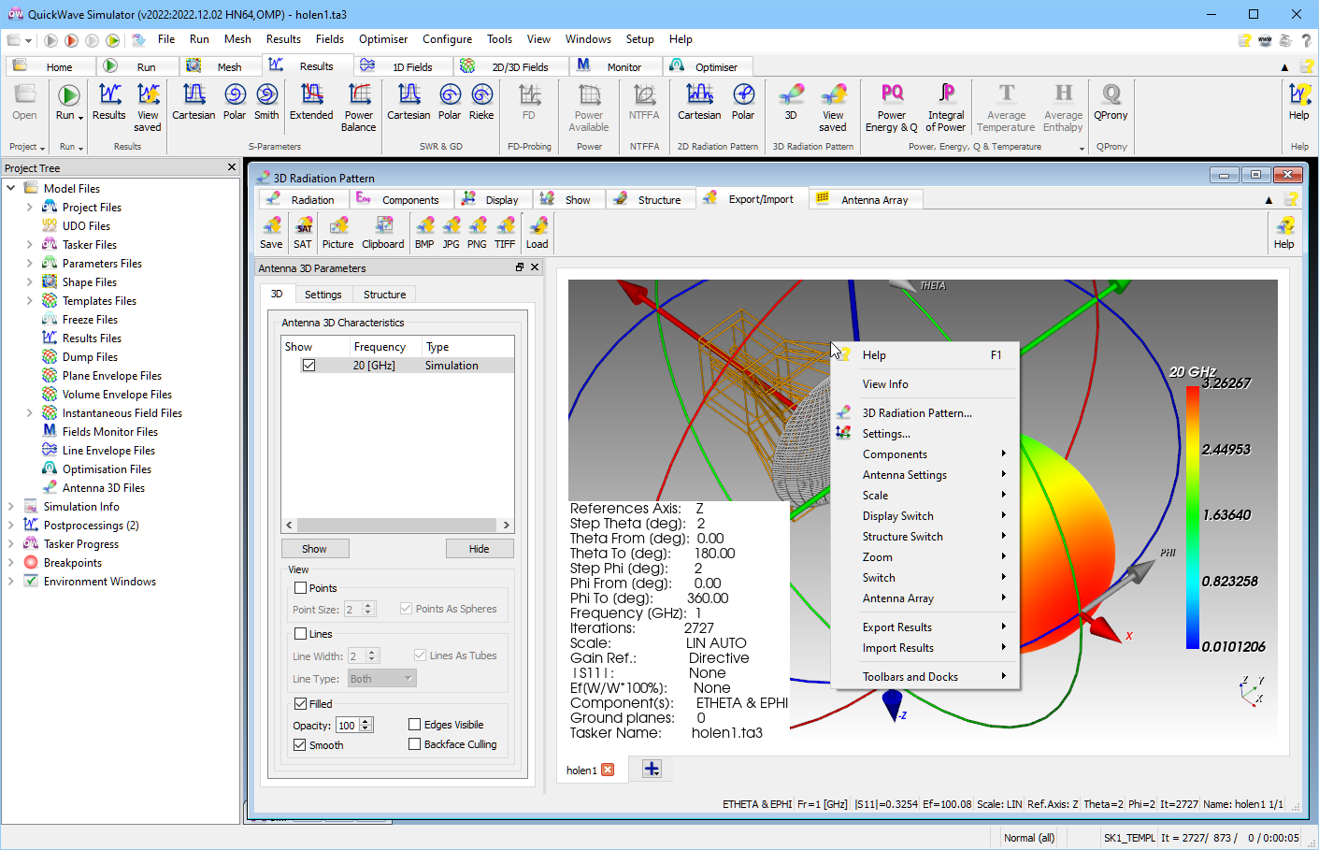Expand the Simulation Info node
1319x850 pixels.
pyautogui.click(x=11, y=507)
